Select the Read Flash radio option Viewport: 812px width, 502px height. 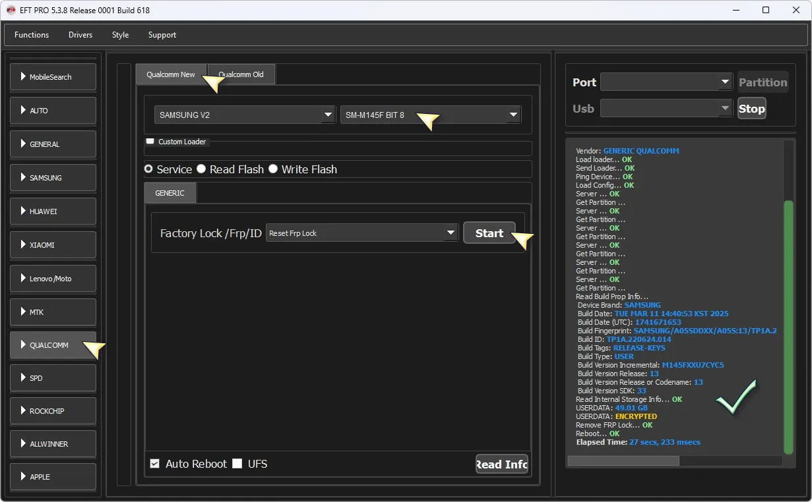click(x=201, y=169)
